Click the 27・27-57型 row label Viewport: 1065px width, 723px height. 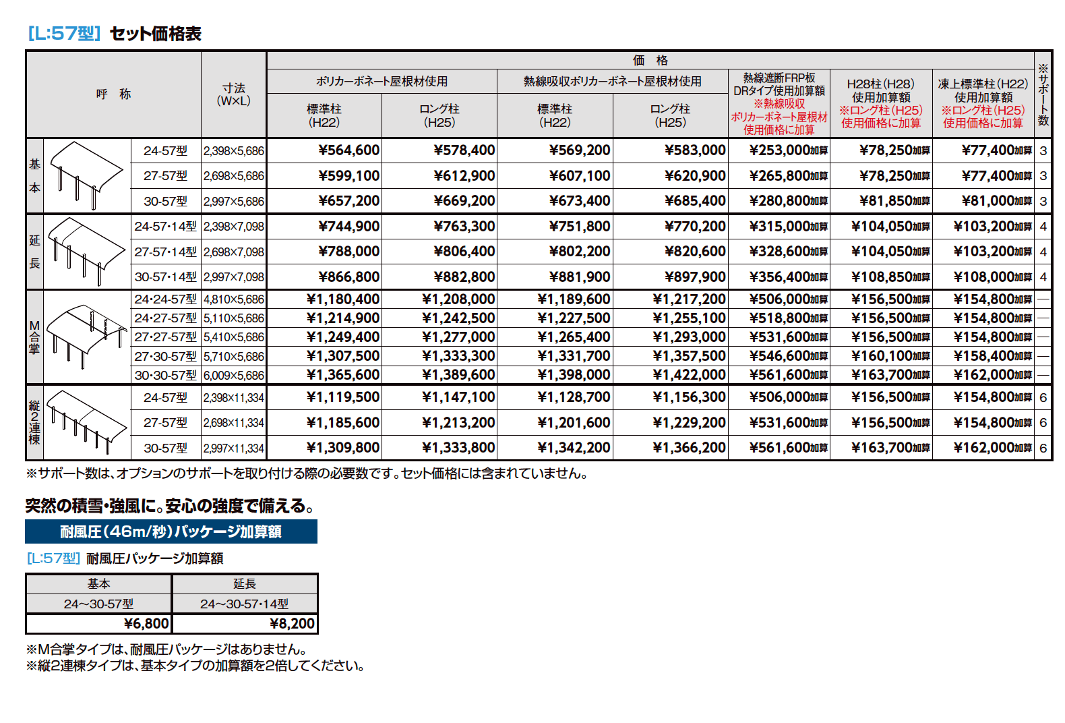coord(166,337)
